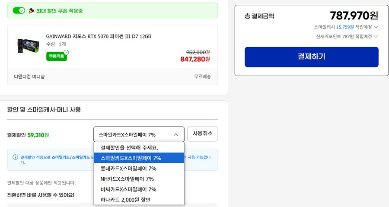
Task: Choose 하나카드 2,000원 할인 option
Action: point(139,200)
